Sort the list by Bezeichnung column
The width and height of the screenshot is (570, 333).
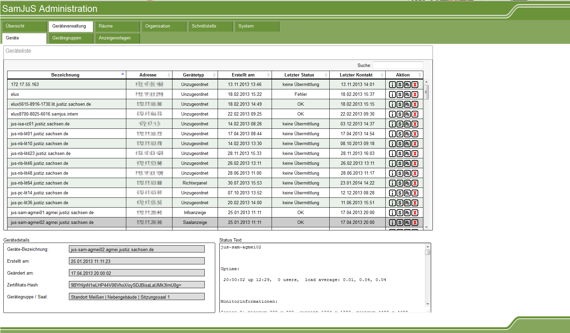coord(67,75)
